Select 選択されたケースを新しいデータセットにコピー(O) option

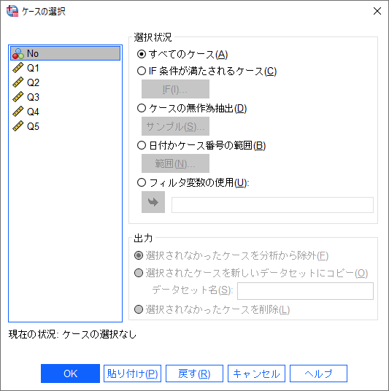click(x=139, y=273)
